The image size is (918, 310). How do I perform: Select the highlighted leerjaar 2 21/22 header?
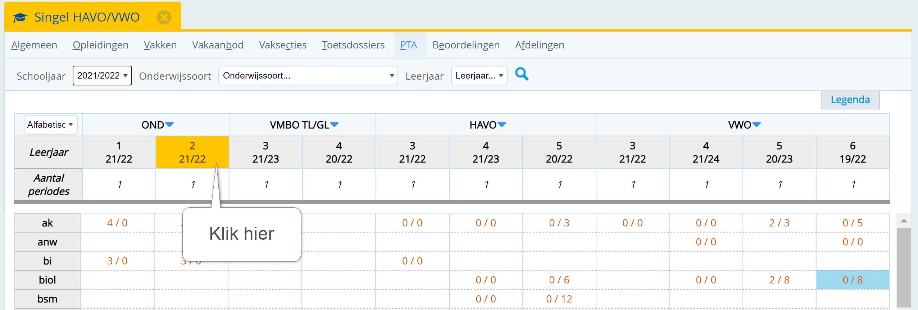(x=192, y=152)
